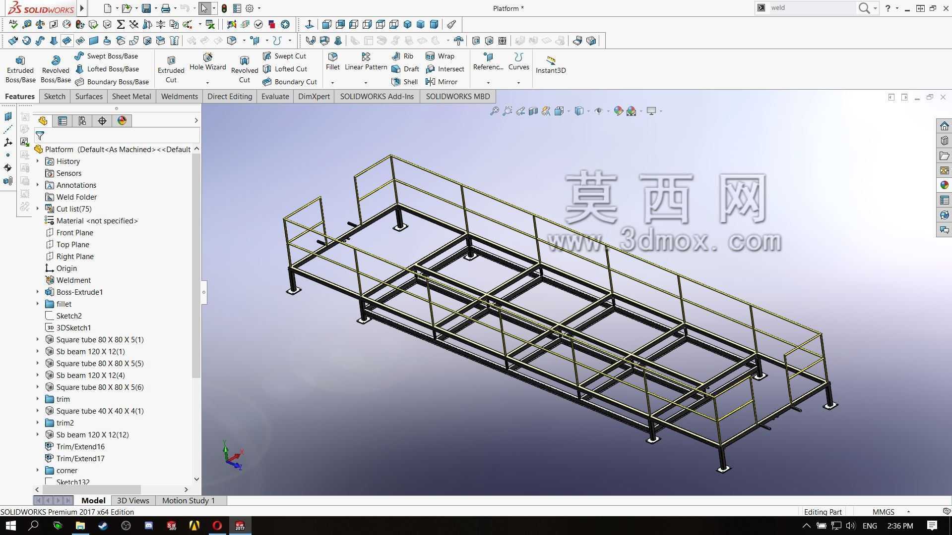Open the DisplayManager appearance tab

click(x=122, y=120)
